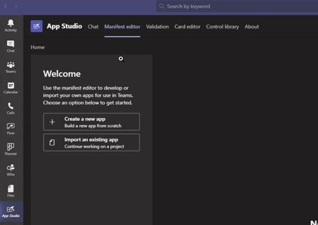Viewport: 318px width, 225px height.
Task: Open the Planner app icon
Action: coord(11,149)
